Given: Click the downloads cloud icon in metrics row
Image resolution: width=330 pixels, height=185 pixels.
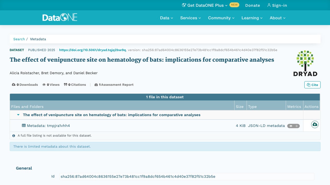Looking at the screenshot, I should (14, 85).
